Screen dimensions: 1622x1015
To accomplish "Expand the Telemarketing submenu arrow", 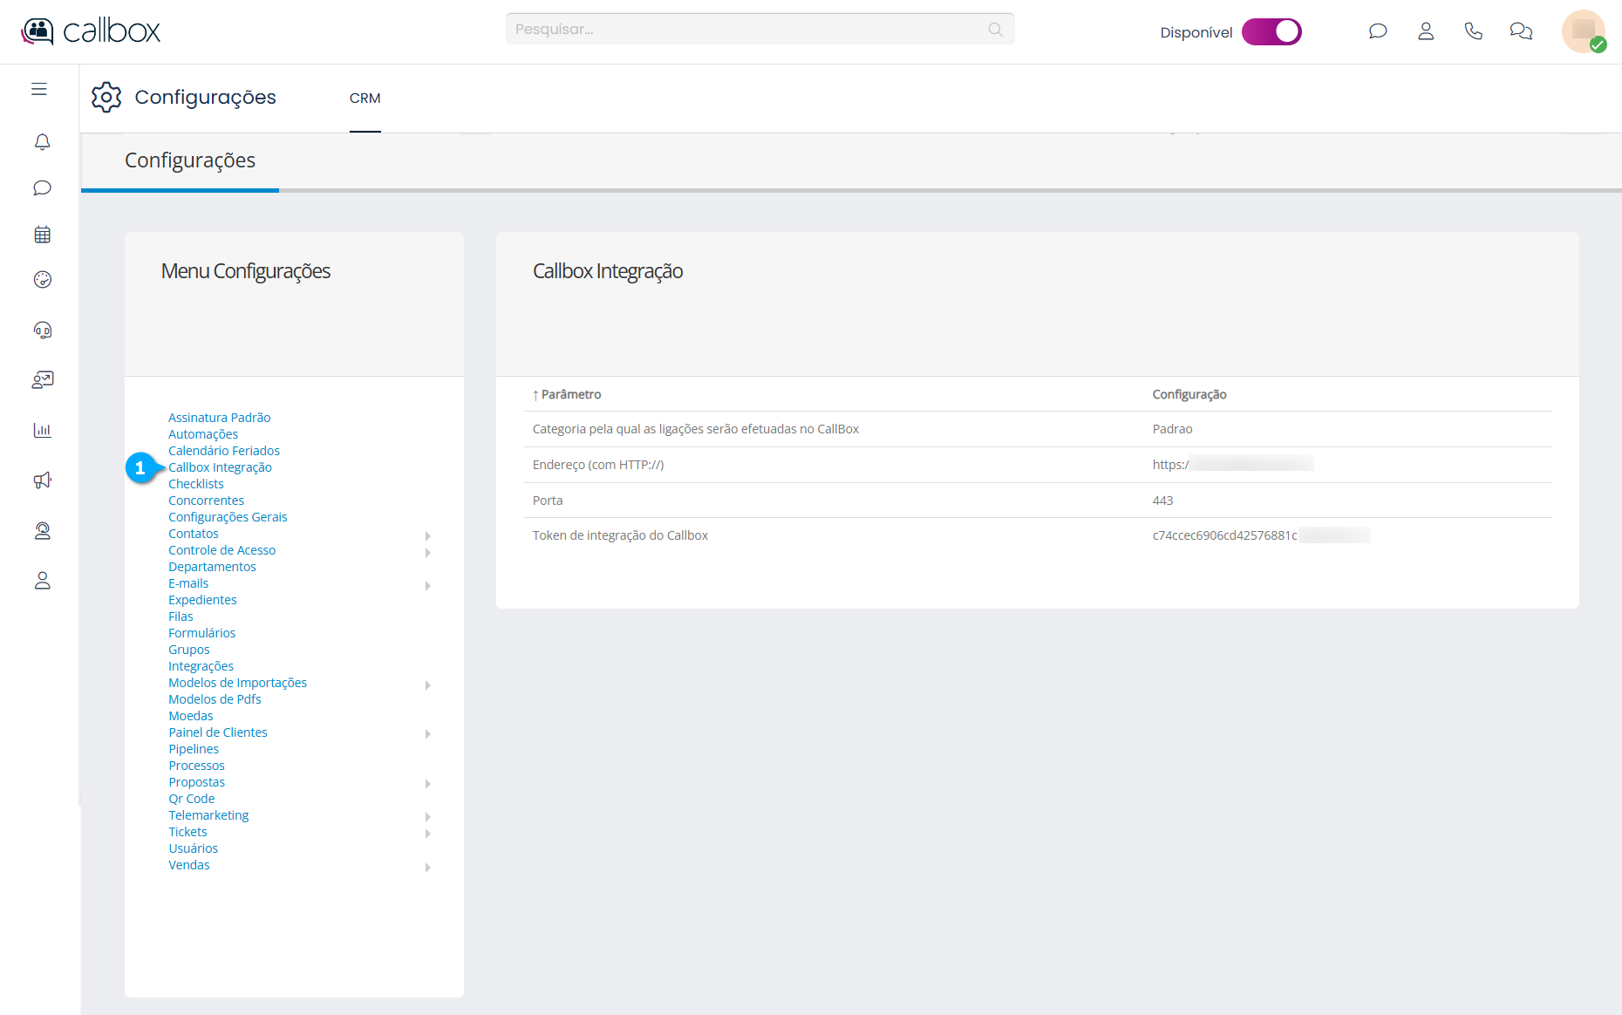I will [427, 817].
